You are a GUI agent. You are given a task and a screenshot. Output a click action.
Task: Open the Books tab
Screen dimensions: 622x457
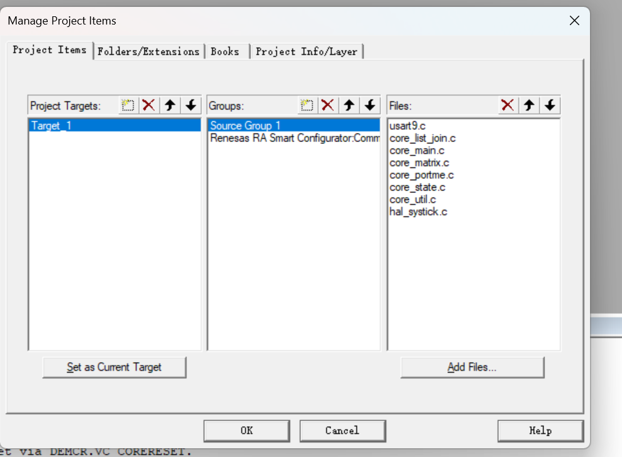click(x=226, y=52)
